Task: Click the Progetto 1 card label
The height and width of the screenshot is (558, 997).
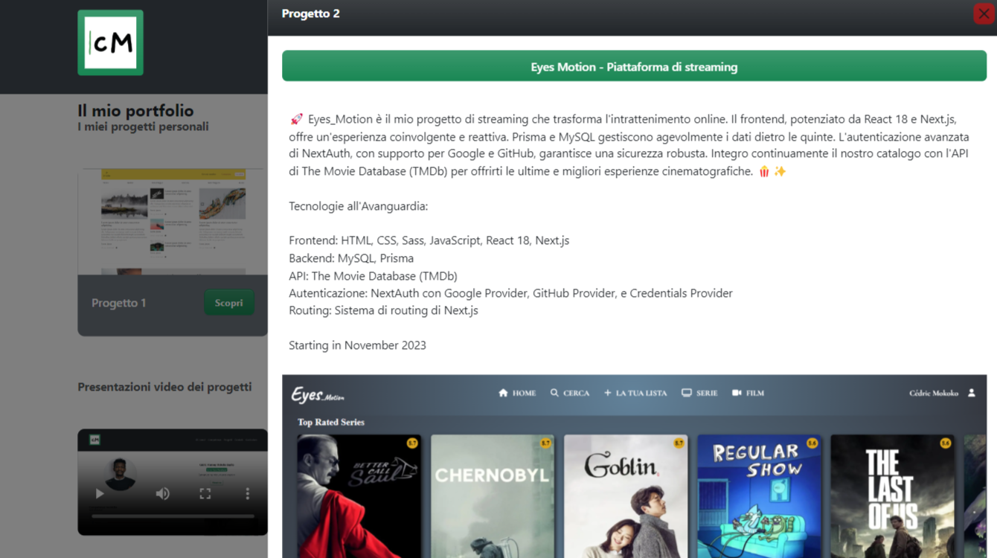Action: click(x=118, y=303)
